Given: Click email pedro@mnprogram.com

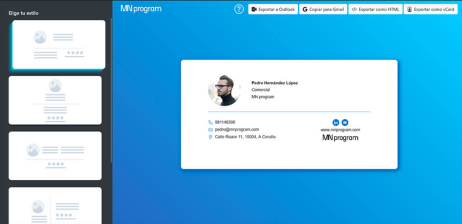Looking at the screenshot, I should click(237, 129).
